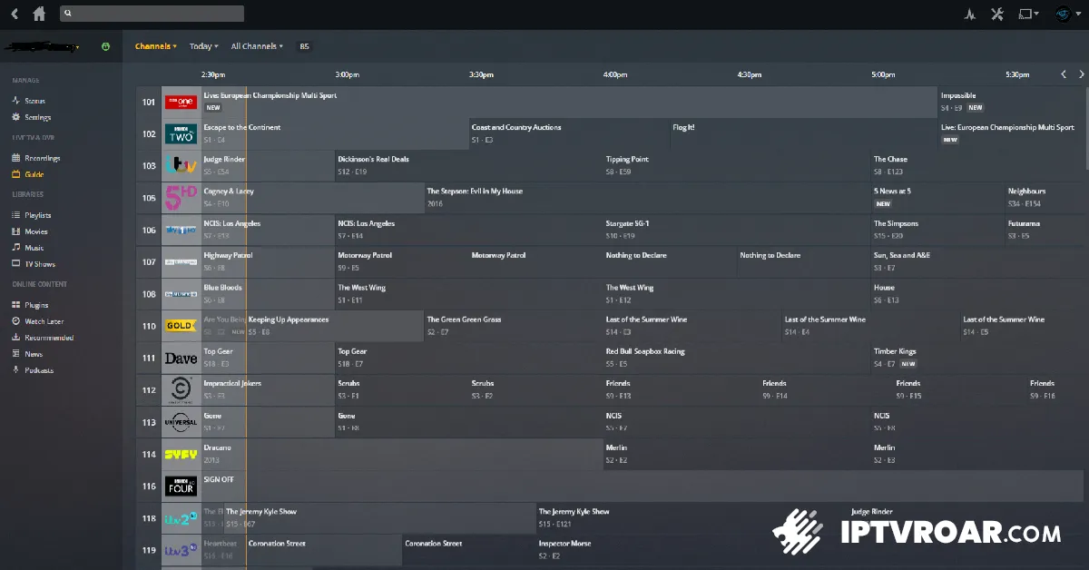Select Tipping Point on channel 103
This screenshot has height=570, width=1089.
[x=736, y=166]
